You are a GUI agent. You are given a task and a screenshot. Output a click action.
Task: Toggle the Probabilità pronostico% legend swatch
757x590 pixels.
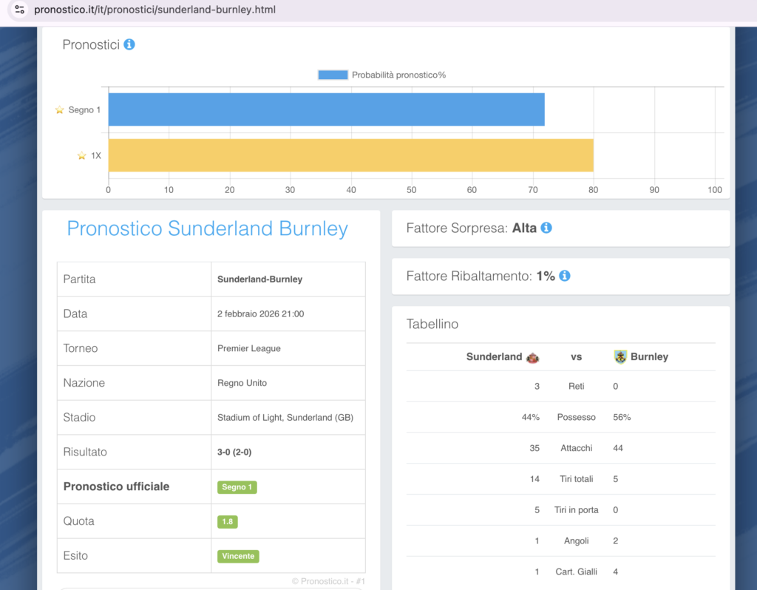[x=333, y=75]
